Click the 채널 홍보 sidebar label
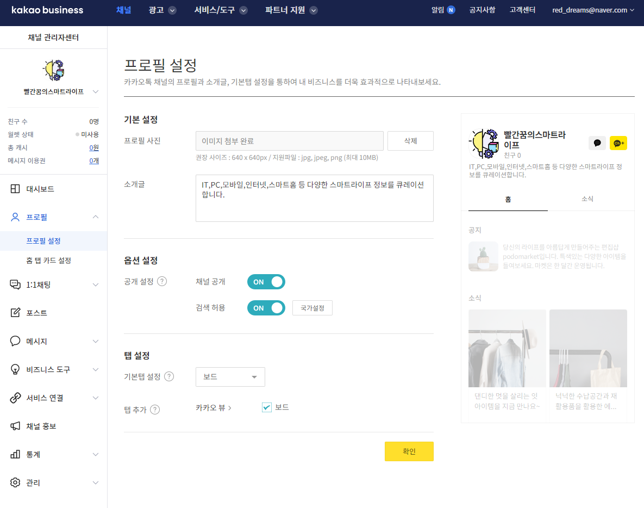Viewport: 644px width, 508px height. [x=41, y=426]
